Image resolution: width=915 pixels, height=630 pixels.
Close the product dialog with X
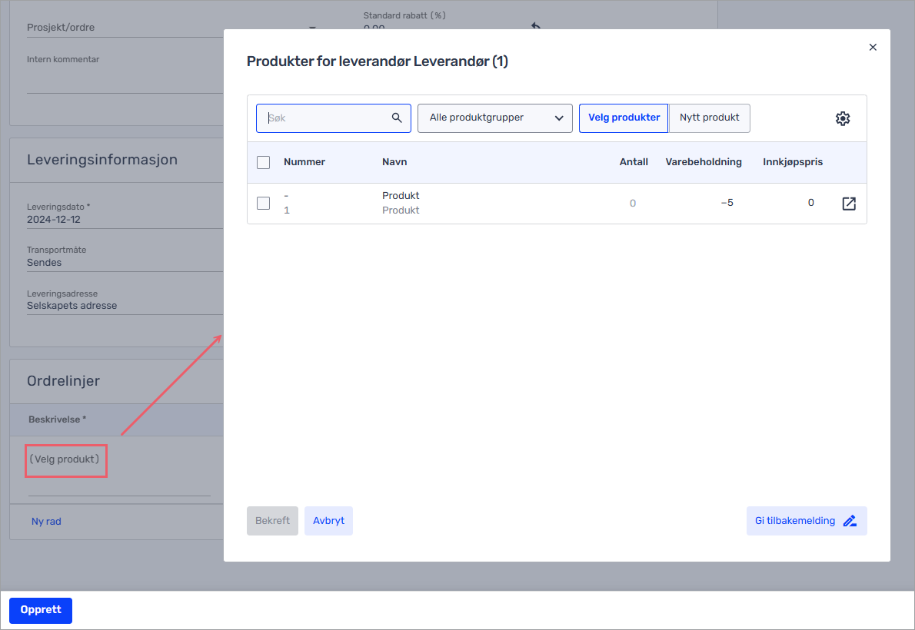click(x=873, y=48)
